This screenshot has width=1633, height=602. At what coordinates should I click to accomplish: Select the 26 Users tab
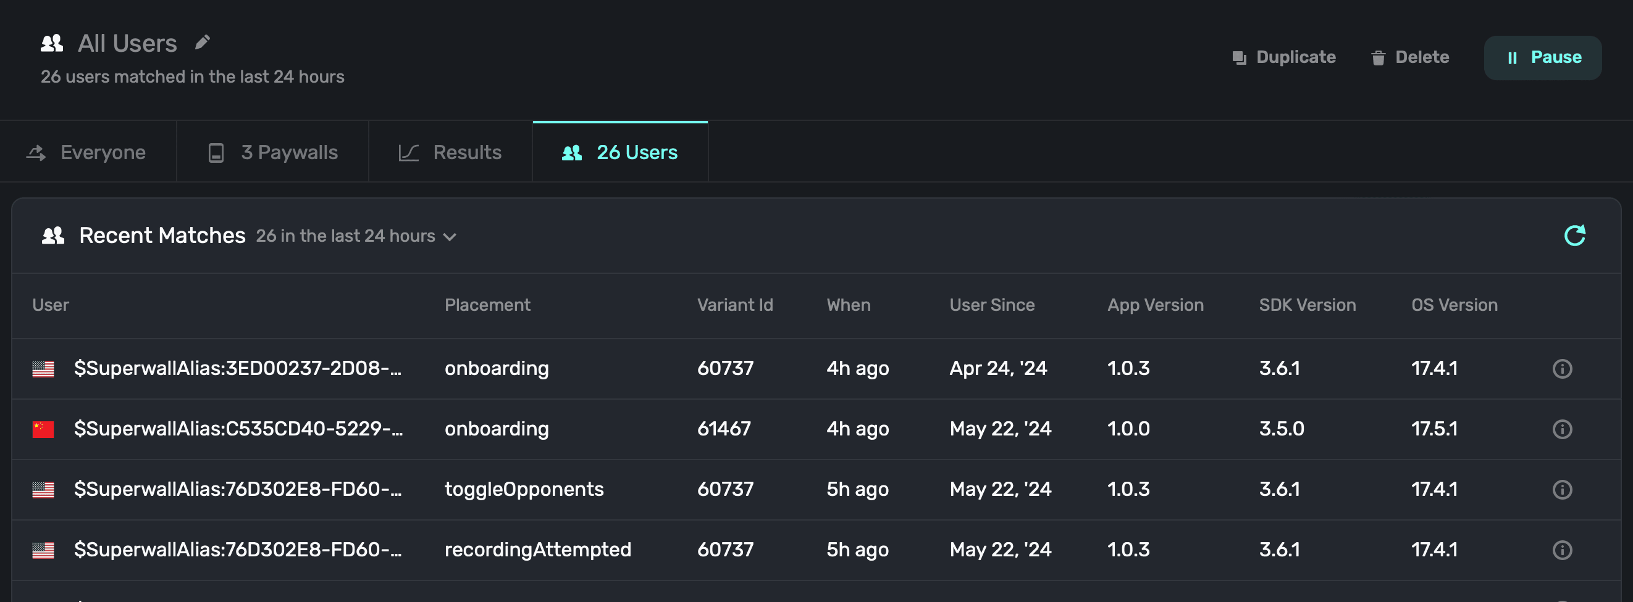[x=620, y=152]
